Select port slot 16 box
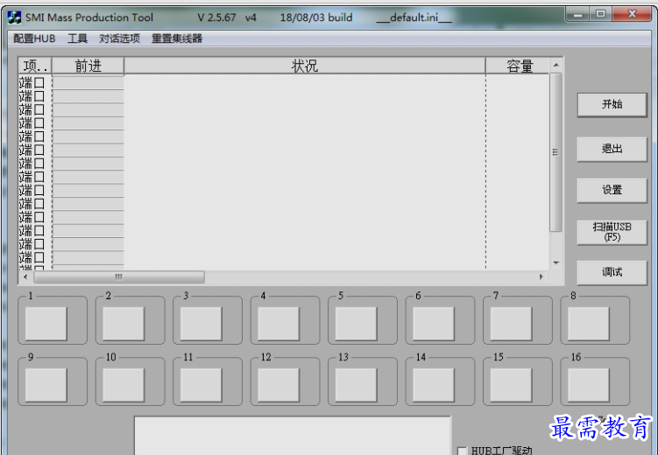Screen dimensions: 658x455 [588, 385]
